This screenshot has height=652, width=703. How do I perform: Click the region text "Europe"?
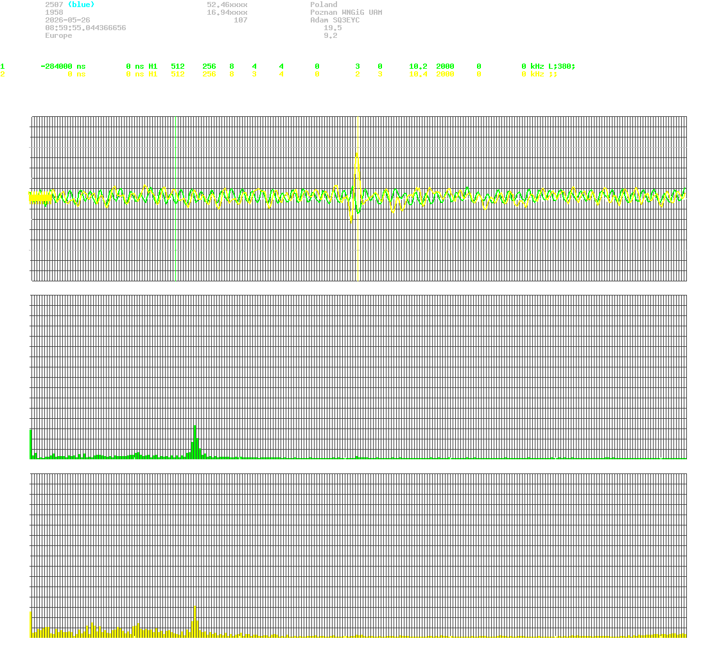click(x=58, y=35)
